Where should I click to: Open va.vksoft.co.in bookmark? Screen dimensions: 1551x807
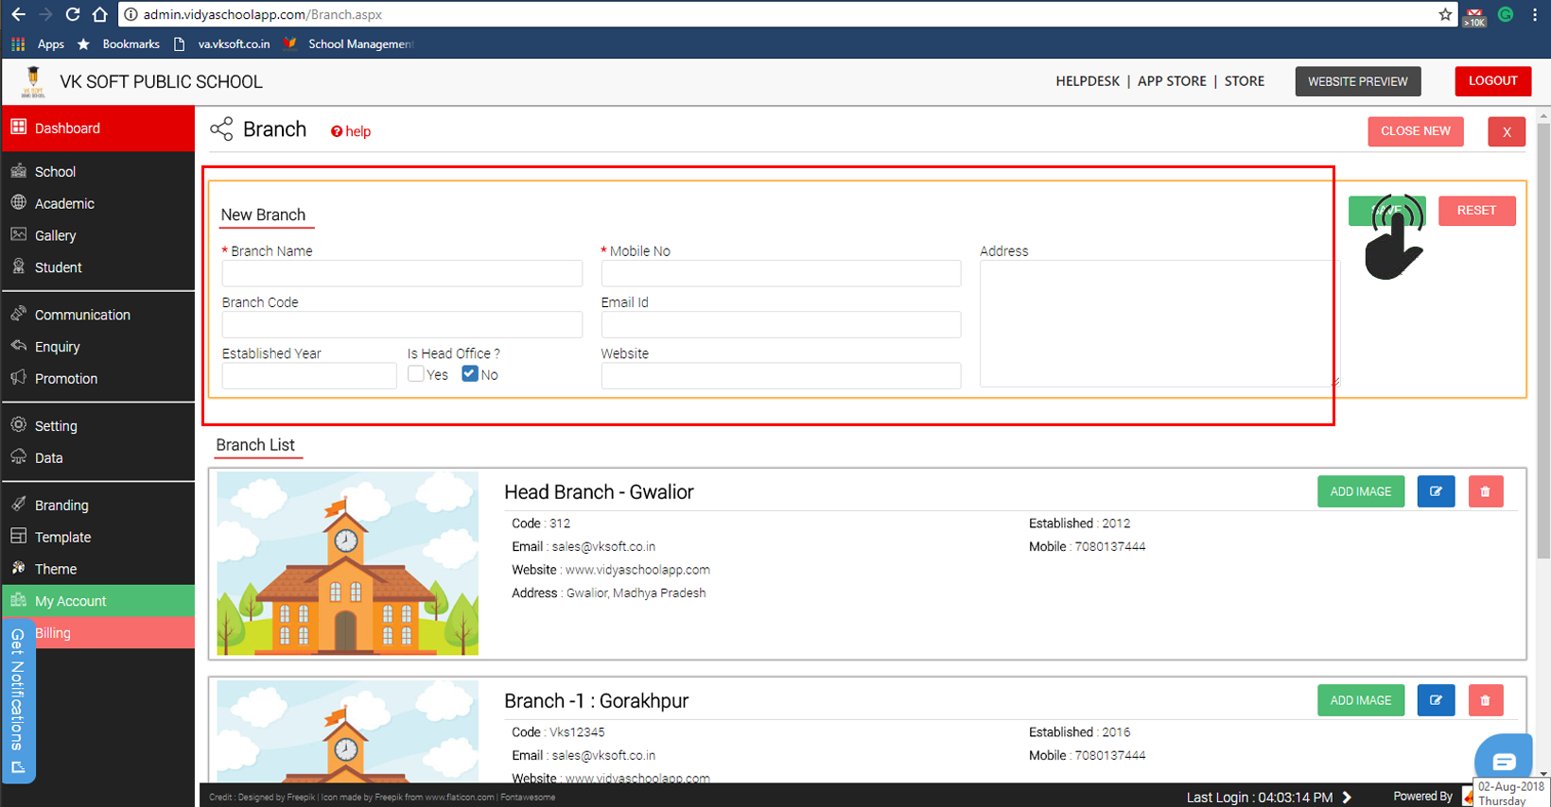[223, 44]
